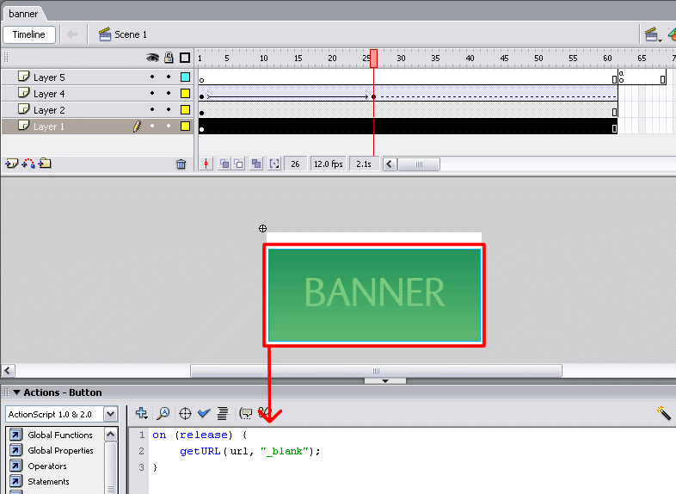Click the Timeline button
This screenshot has width=676, height=494.
(29, 34)
